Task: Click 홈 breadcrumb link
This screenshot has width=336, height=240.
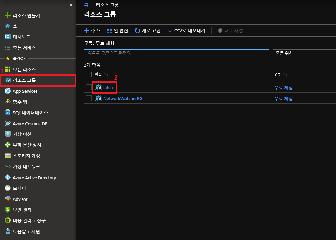Action: (x=86, y=5)
